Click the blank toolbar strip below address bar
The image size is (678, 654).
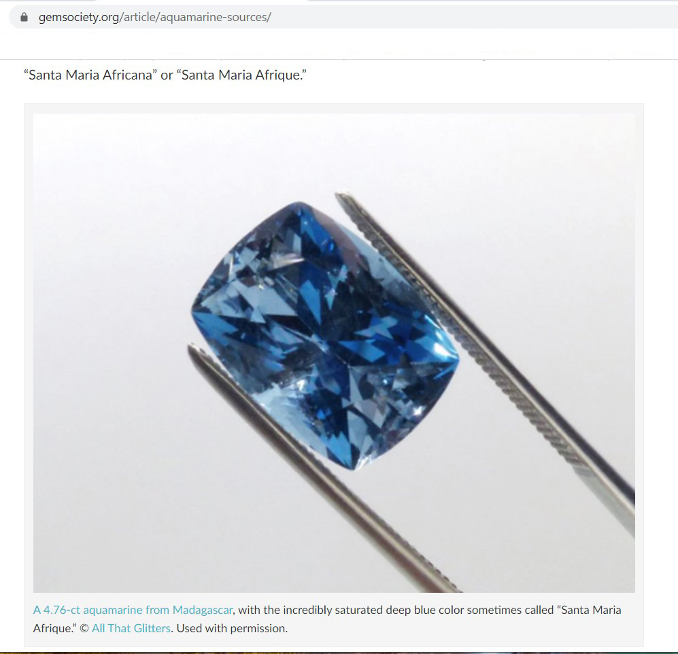[339, 44]
